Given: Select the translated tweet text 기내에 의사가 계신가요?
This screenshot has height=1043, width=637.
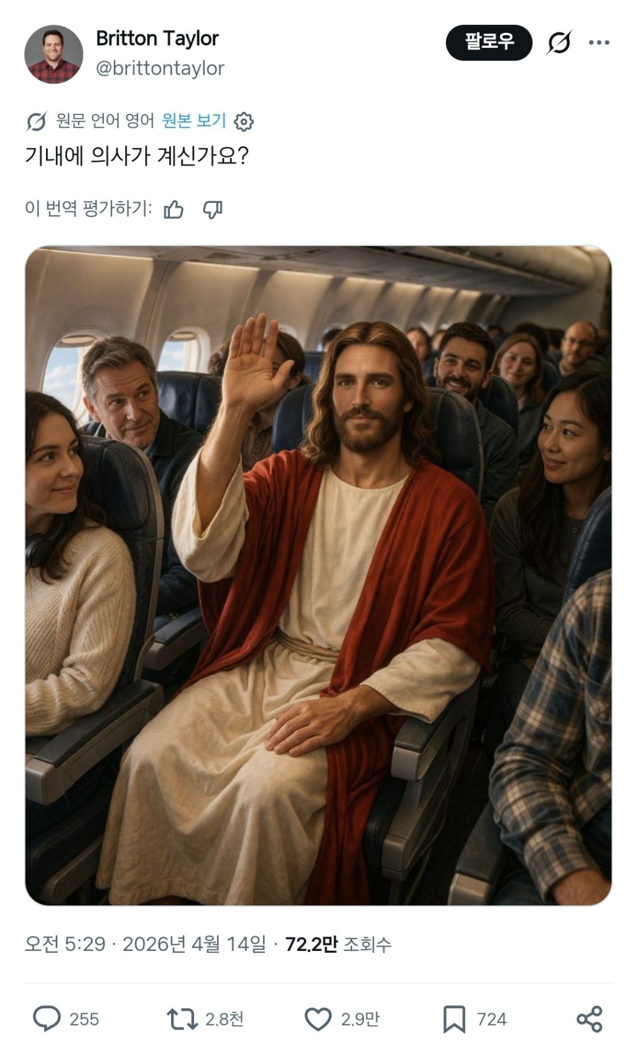Looking at the screenshot, I should pos(137,156).
